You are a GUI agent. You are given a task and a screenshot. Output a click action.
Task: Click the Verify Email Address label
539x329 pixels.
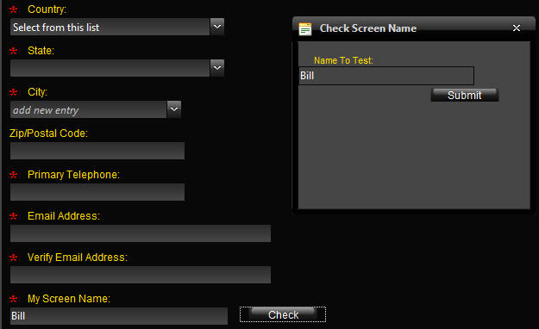coord(78,258)
